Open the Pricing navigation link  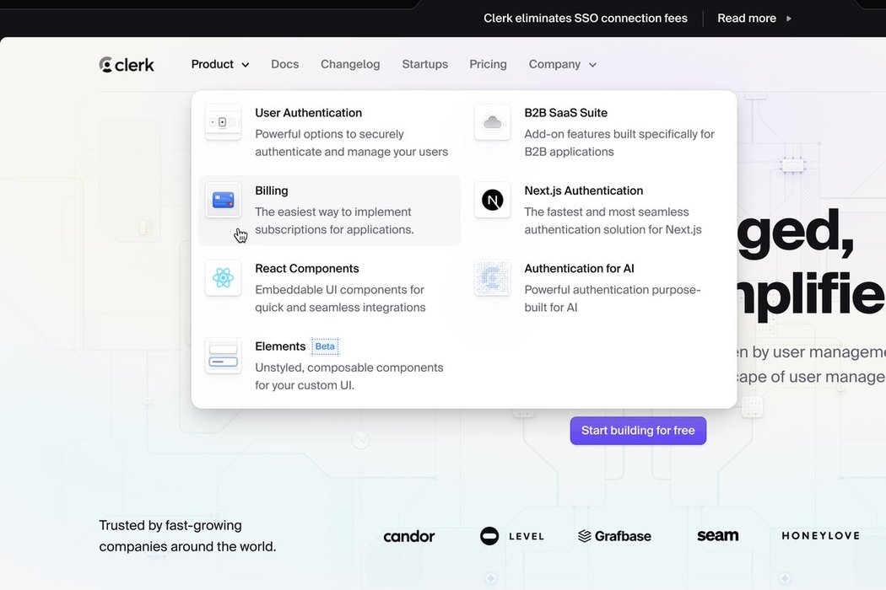(489, 64)
